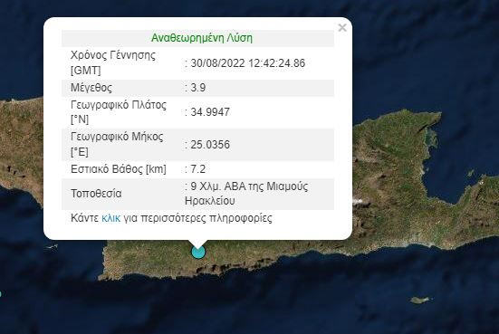Select the 'Γεωγραφικό Μήκος [°E]' label
499x334 pixels.
point(117,144)
